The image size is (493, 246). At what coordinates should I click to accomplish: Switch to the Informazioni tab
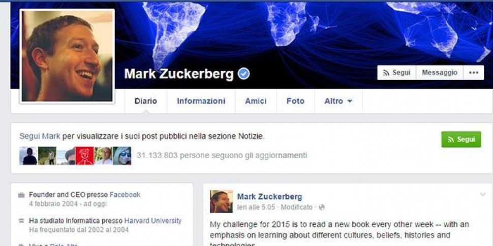[x=201, y=101]
